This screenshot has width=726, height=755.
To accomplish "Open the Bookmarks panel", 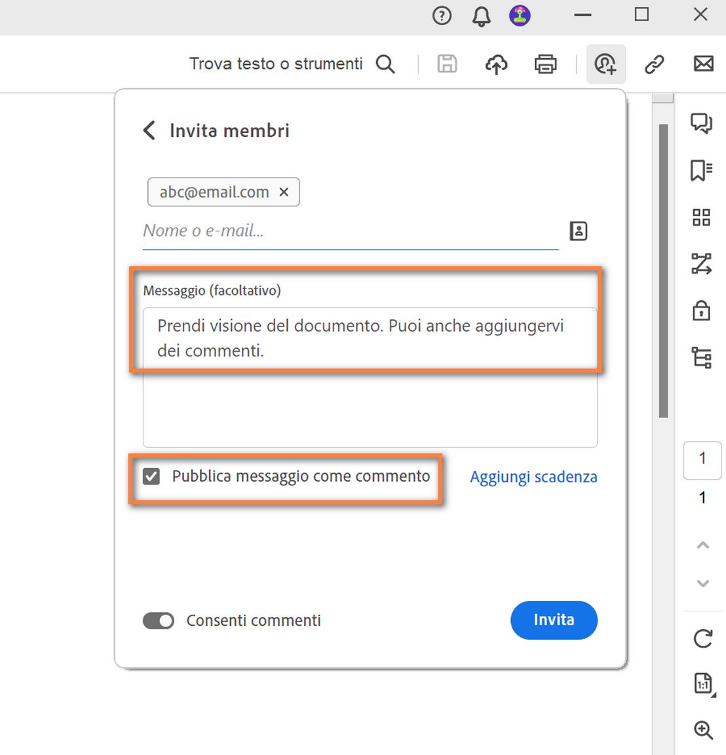I will click(702, 170).
